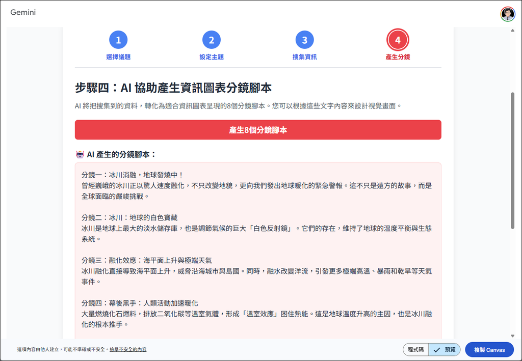Click the vertical scrollbar thumb
The height and width of the screenshot is (361, 522).
point(513,160)
